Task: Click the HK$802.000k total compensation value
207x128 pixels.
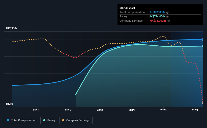Action: [x=157, y=12]
